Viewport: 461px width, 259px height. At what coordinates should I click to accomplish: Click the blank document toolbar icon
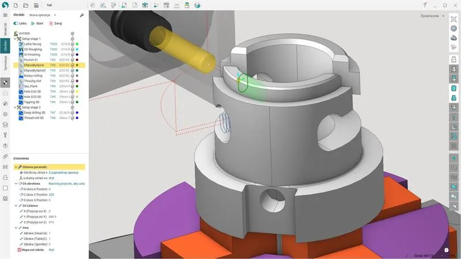135,5
